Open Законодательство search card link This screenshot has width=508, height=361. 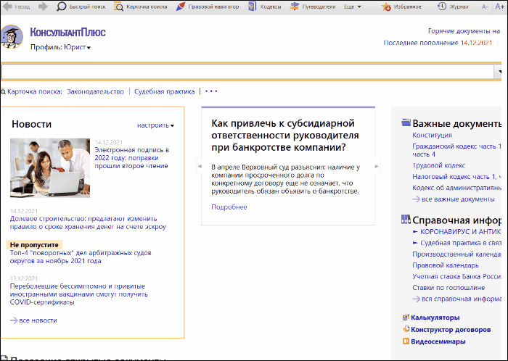(95, 92)
